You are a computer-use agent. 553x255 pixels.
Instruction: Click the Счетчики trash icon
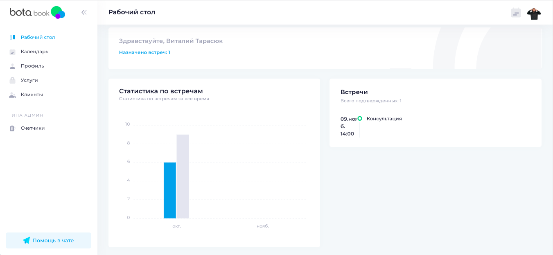tap(12, 128)
